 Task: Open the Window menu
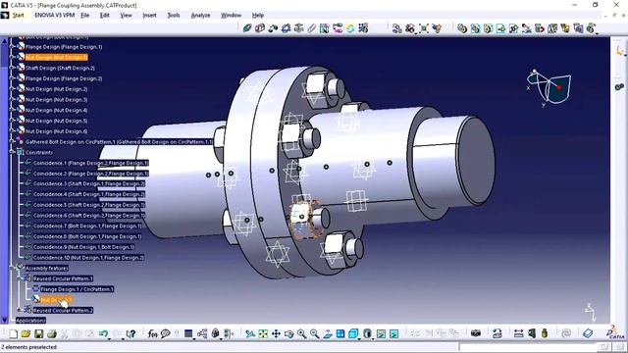[232, 16]
